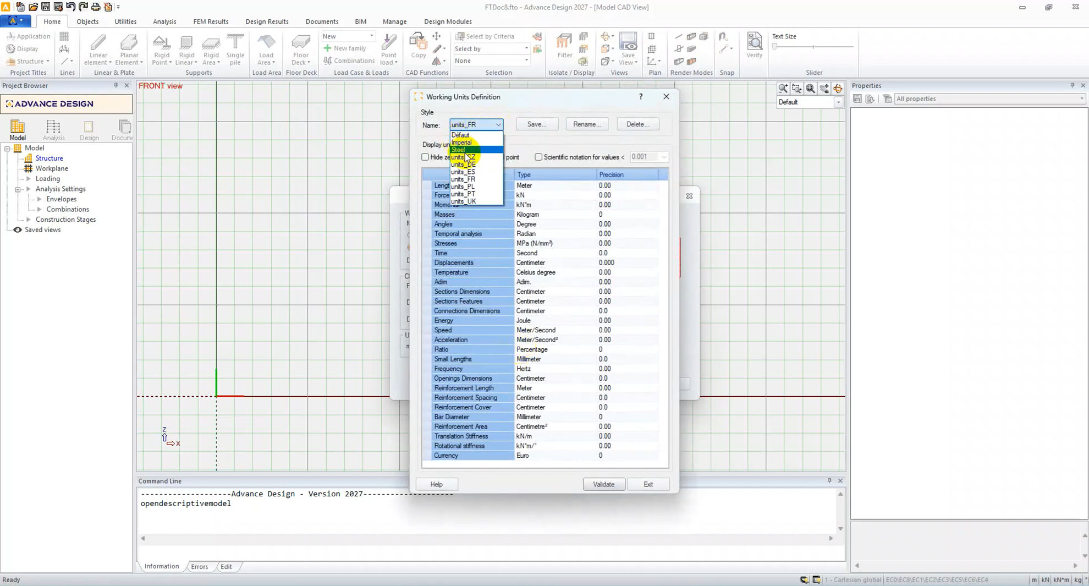Click the Validate button
The height and width of the screenshot is (586, 1089).
(603, 484)
